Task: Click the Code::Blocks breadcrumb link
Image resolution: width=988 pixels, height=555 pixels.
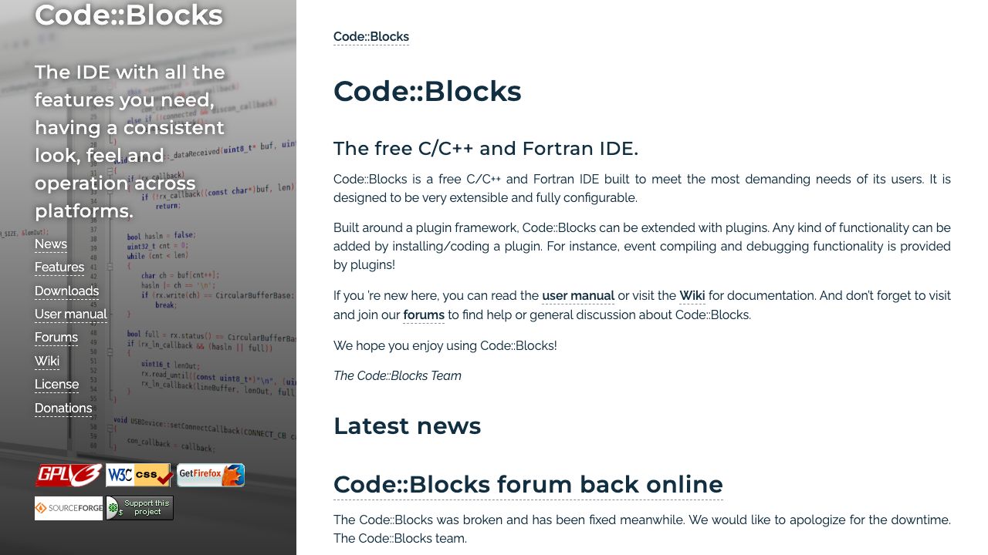Action: pos(371,37)
